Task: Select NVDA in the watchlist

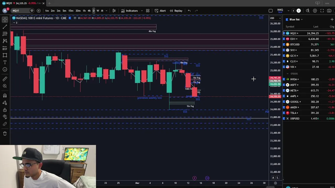Action: click(x=309, y=79)
